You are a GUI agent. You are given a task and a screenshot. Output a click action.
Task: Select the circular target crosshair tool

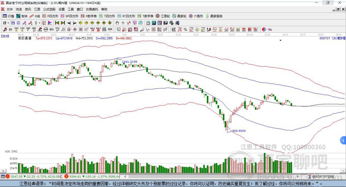point(69,29)
